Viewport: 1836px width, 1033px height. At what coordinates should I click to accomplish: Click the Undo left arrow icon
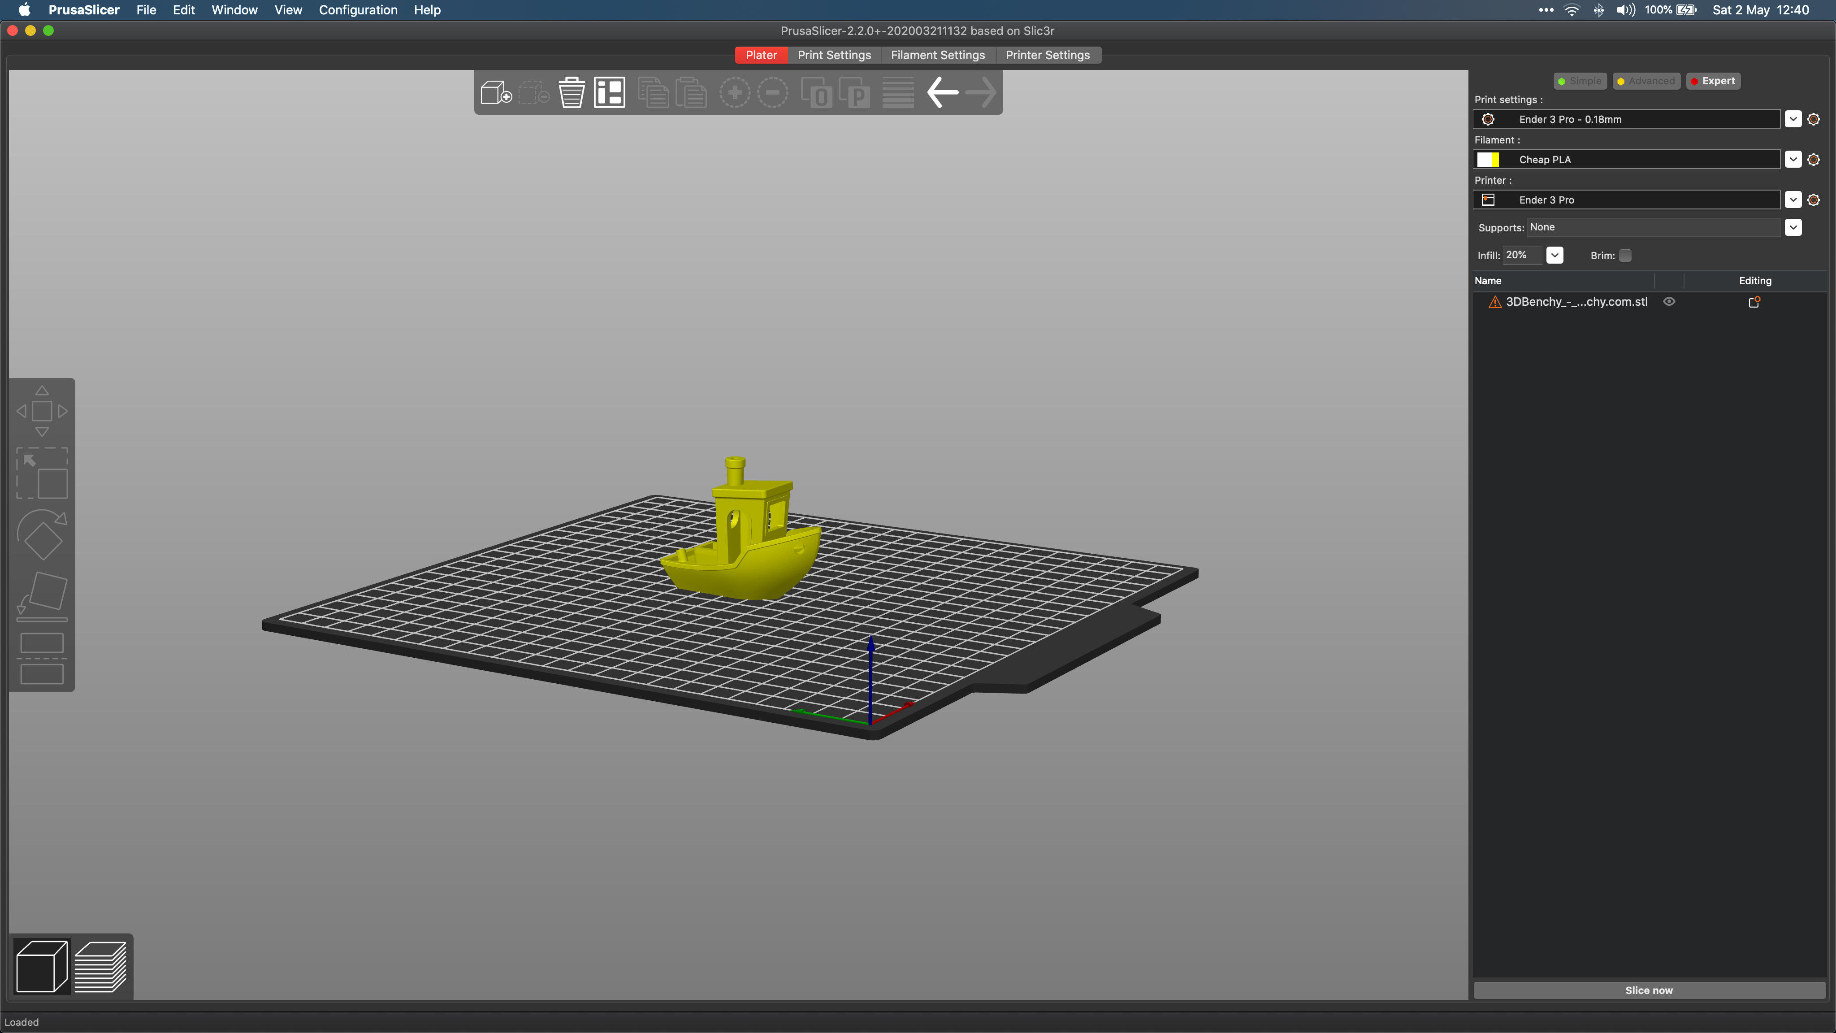coord(942,93)
